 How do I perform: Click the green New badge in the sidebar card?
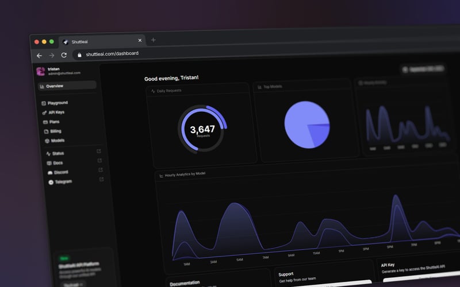(64, 258)
